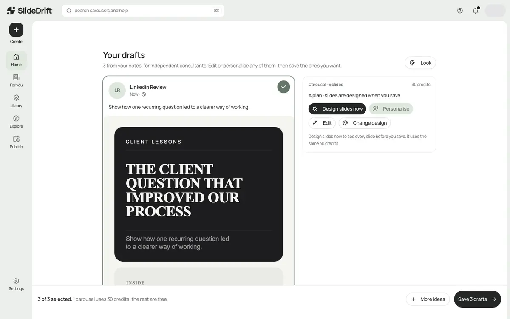Focus the Search carousels and help field
The width and height of the screenshot is (510, 319).
pyautogui.click(x=143, y=11)
